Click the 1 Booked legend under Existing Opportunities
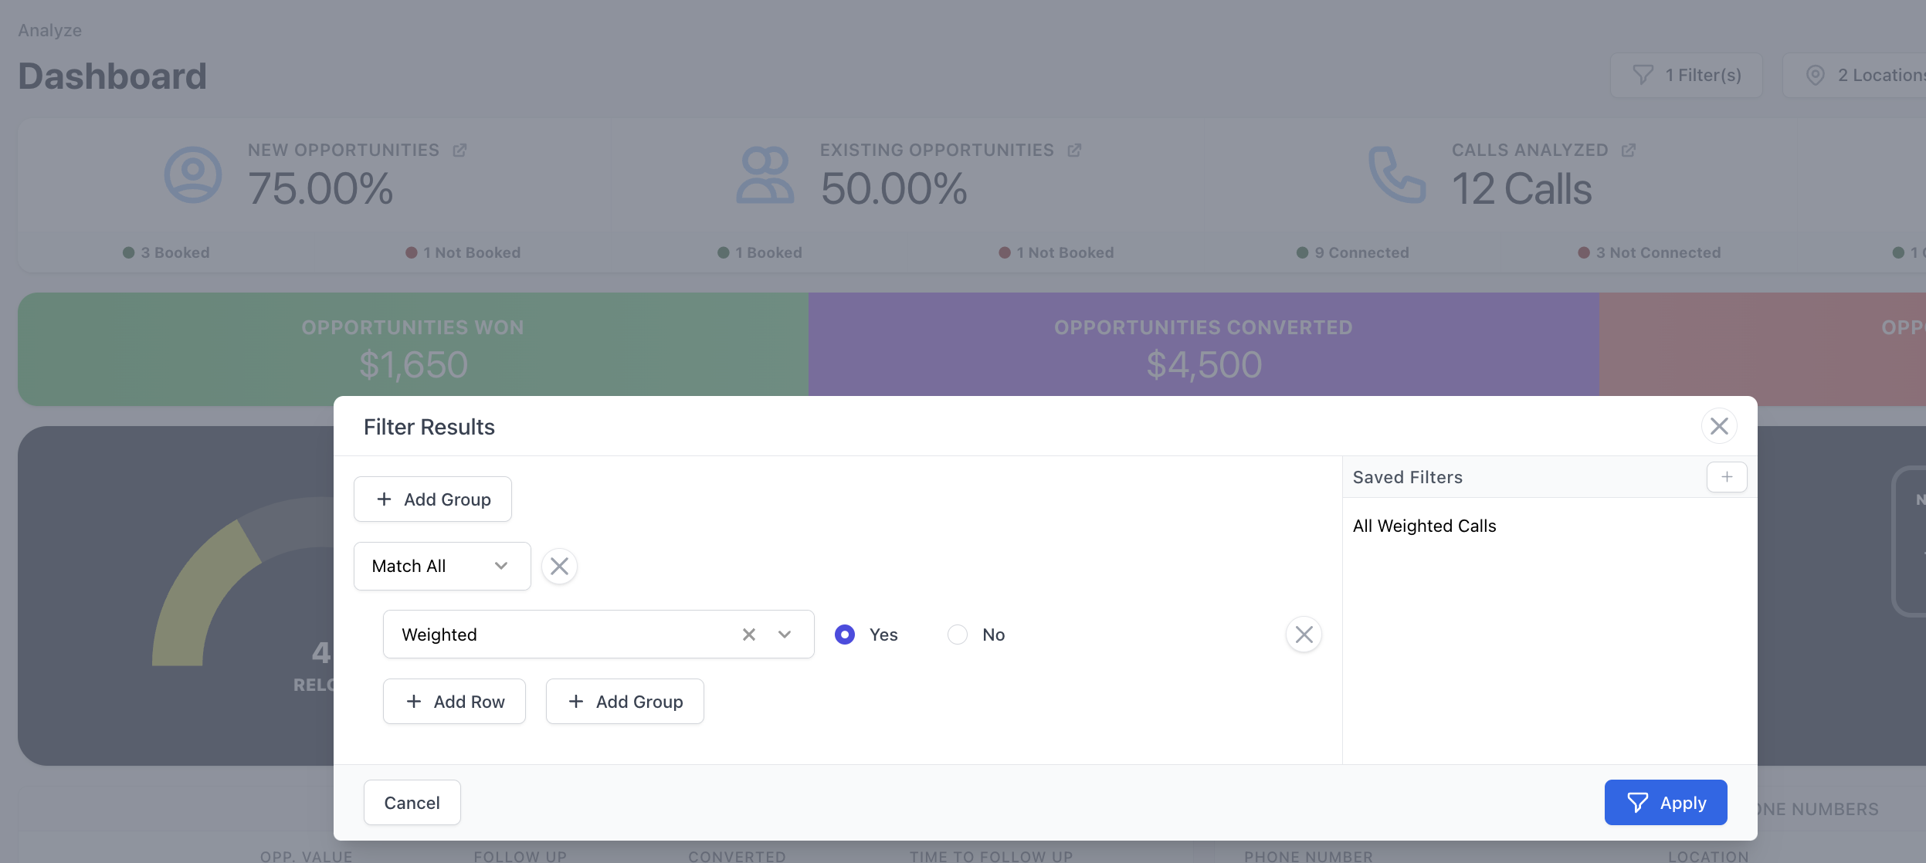Viewport: 1926px width, 863px height. coord(761,253)
